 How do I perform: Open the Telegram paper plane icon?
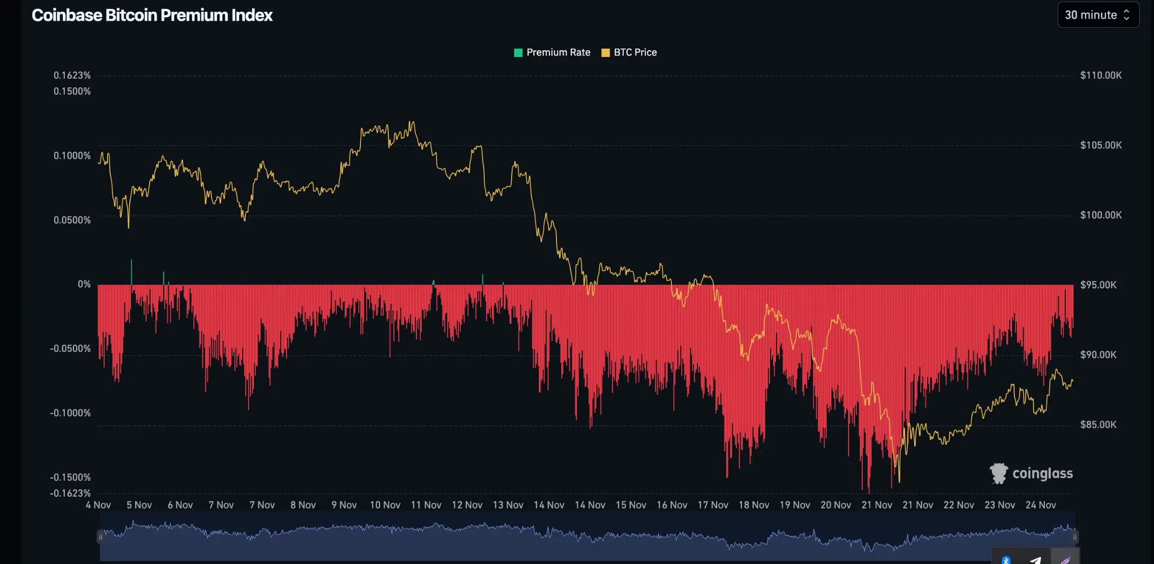[1036, 560]
